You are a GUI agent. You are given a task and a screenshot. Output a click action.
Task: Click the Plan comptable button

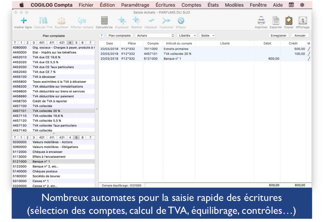tap(119, 36)
